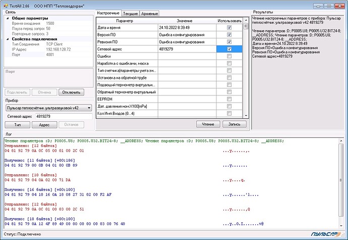Toggle the Сетевой адрес use checkbox
The width and height of the screenshot is (348, 240).
229,49
